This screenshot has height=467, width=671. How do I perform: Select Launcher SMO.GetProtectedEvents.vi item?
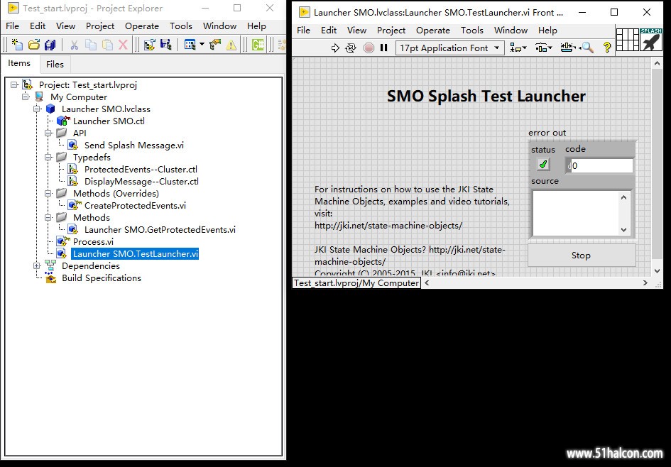tap(160, 230)
